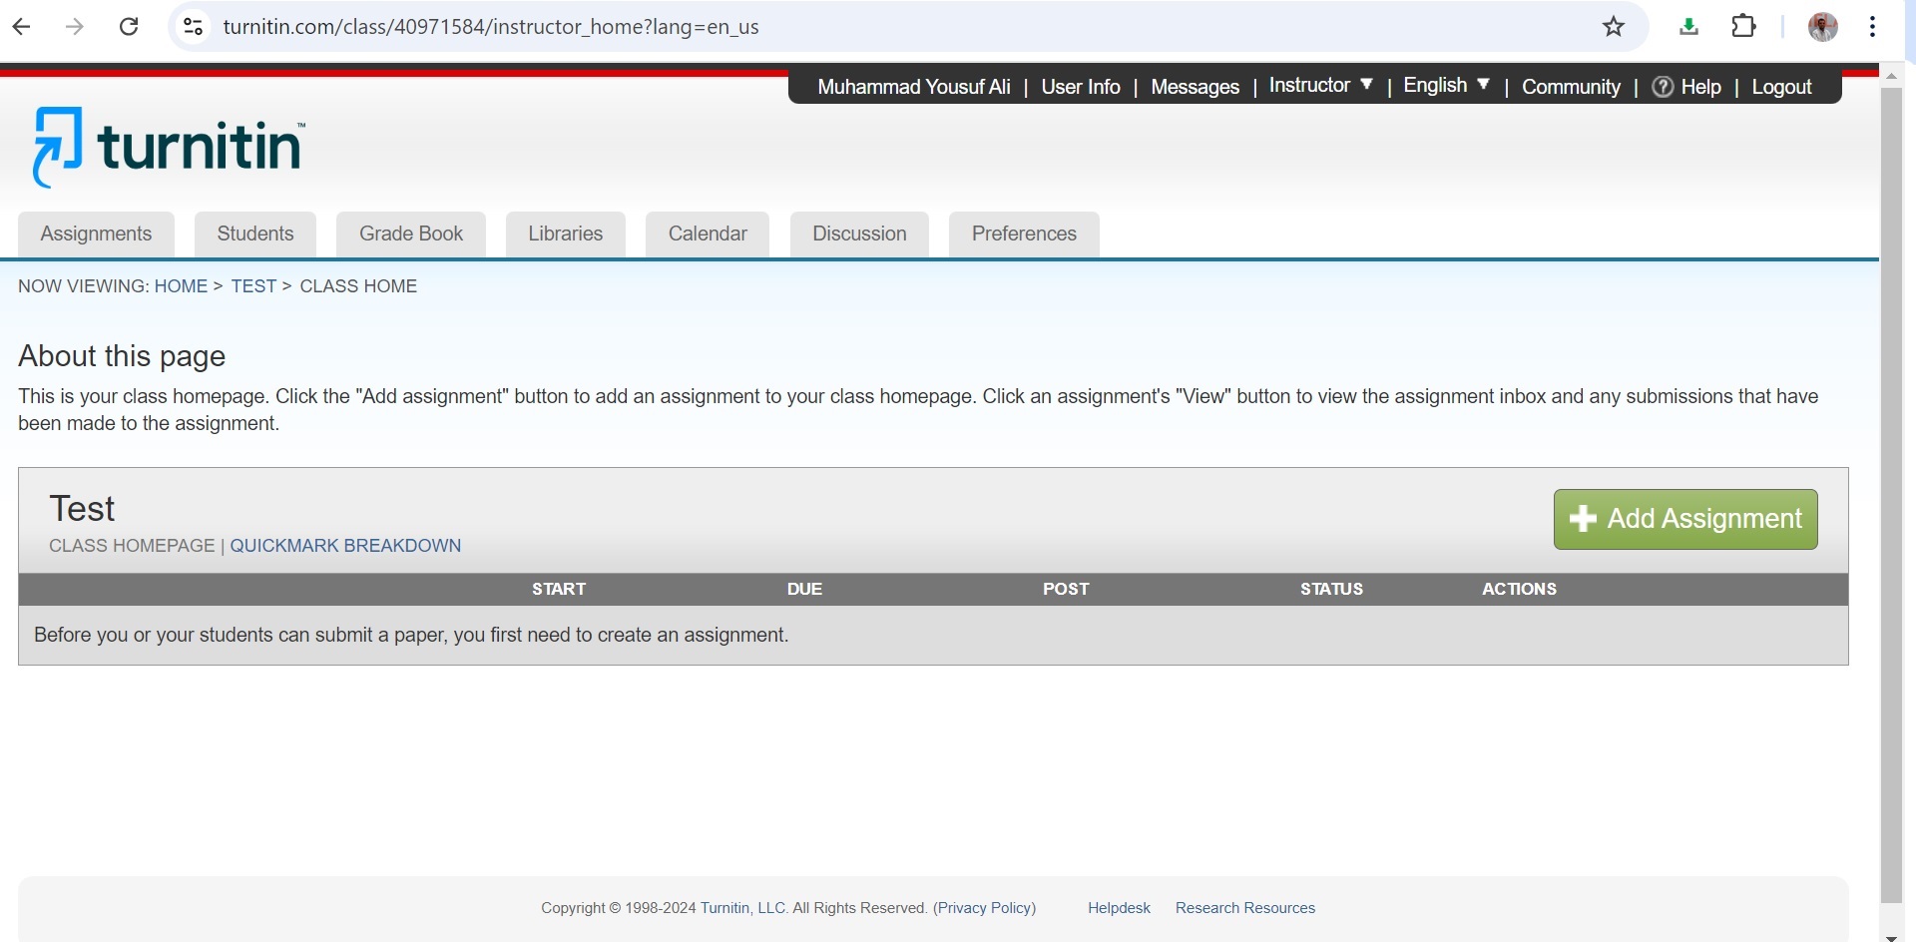Click the page vertical scrollbar

click(x=1891, y=496)
